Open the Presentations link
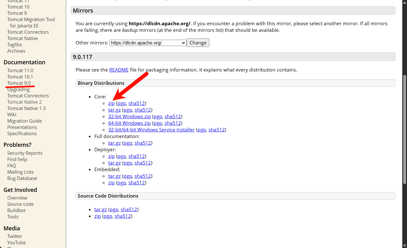The height and width of the screenshot is (248, 407). 22,127
